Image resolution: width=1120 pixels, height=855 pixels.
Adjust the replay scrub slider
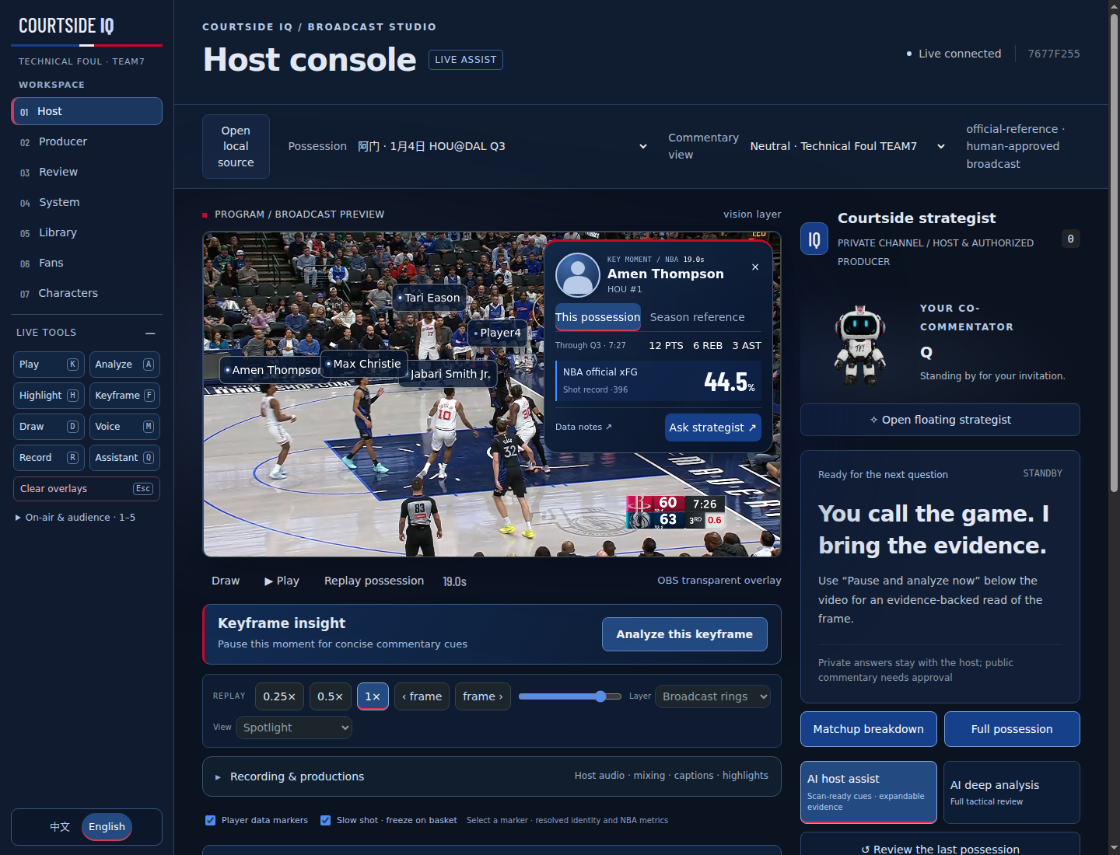tap(570, 696)
